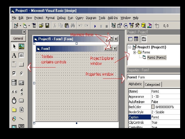Toggle Folders in the Project Explorer
The image size is (185, 139).
pos(144,39)
